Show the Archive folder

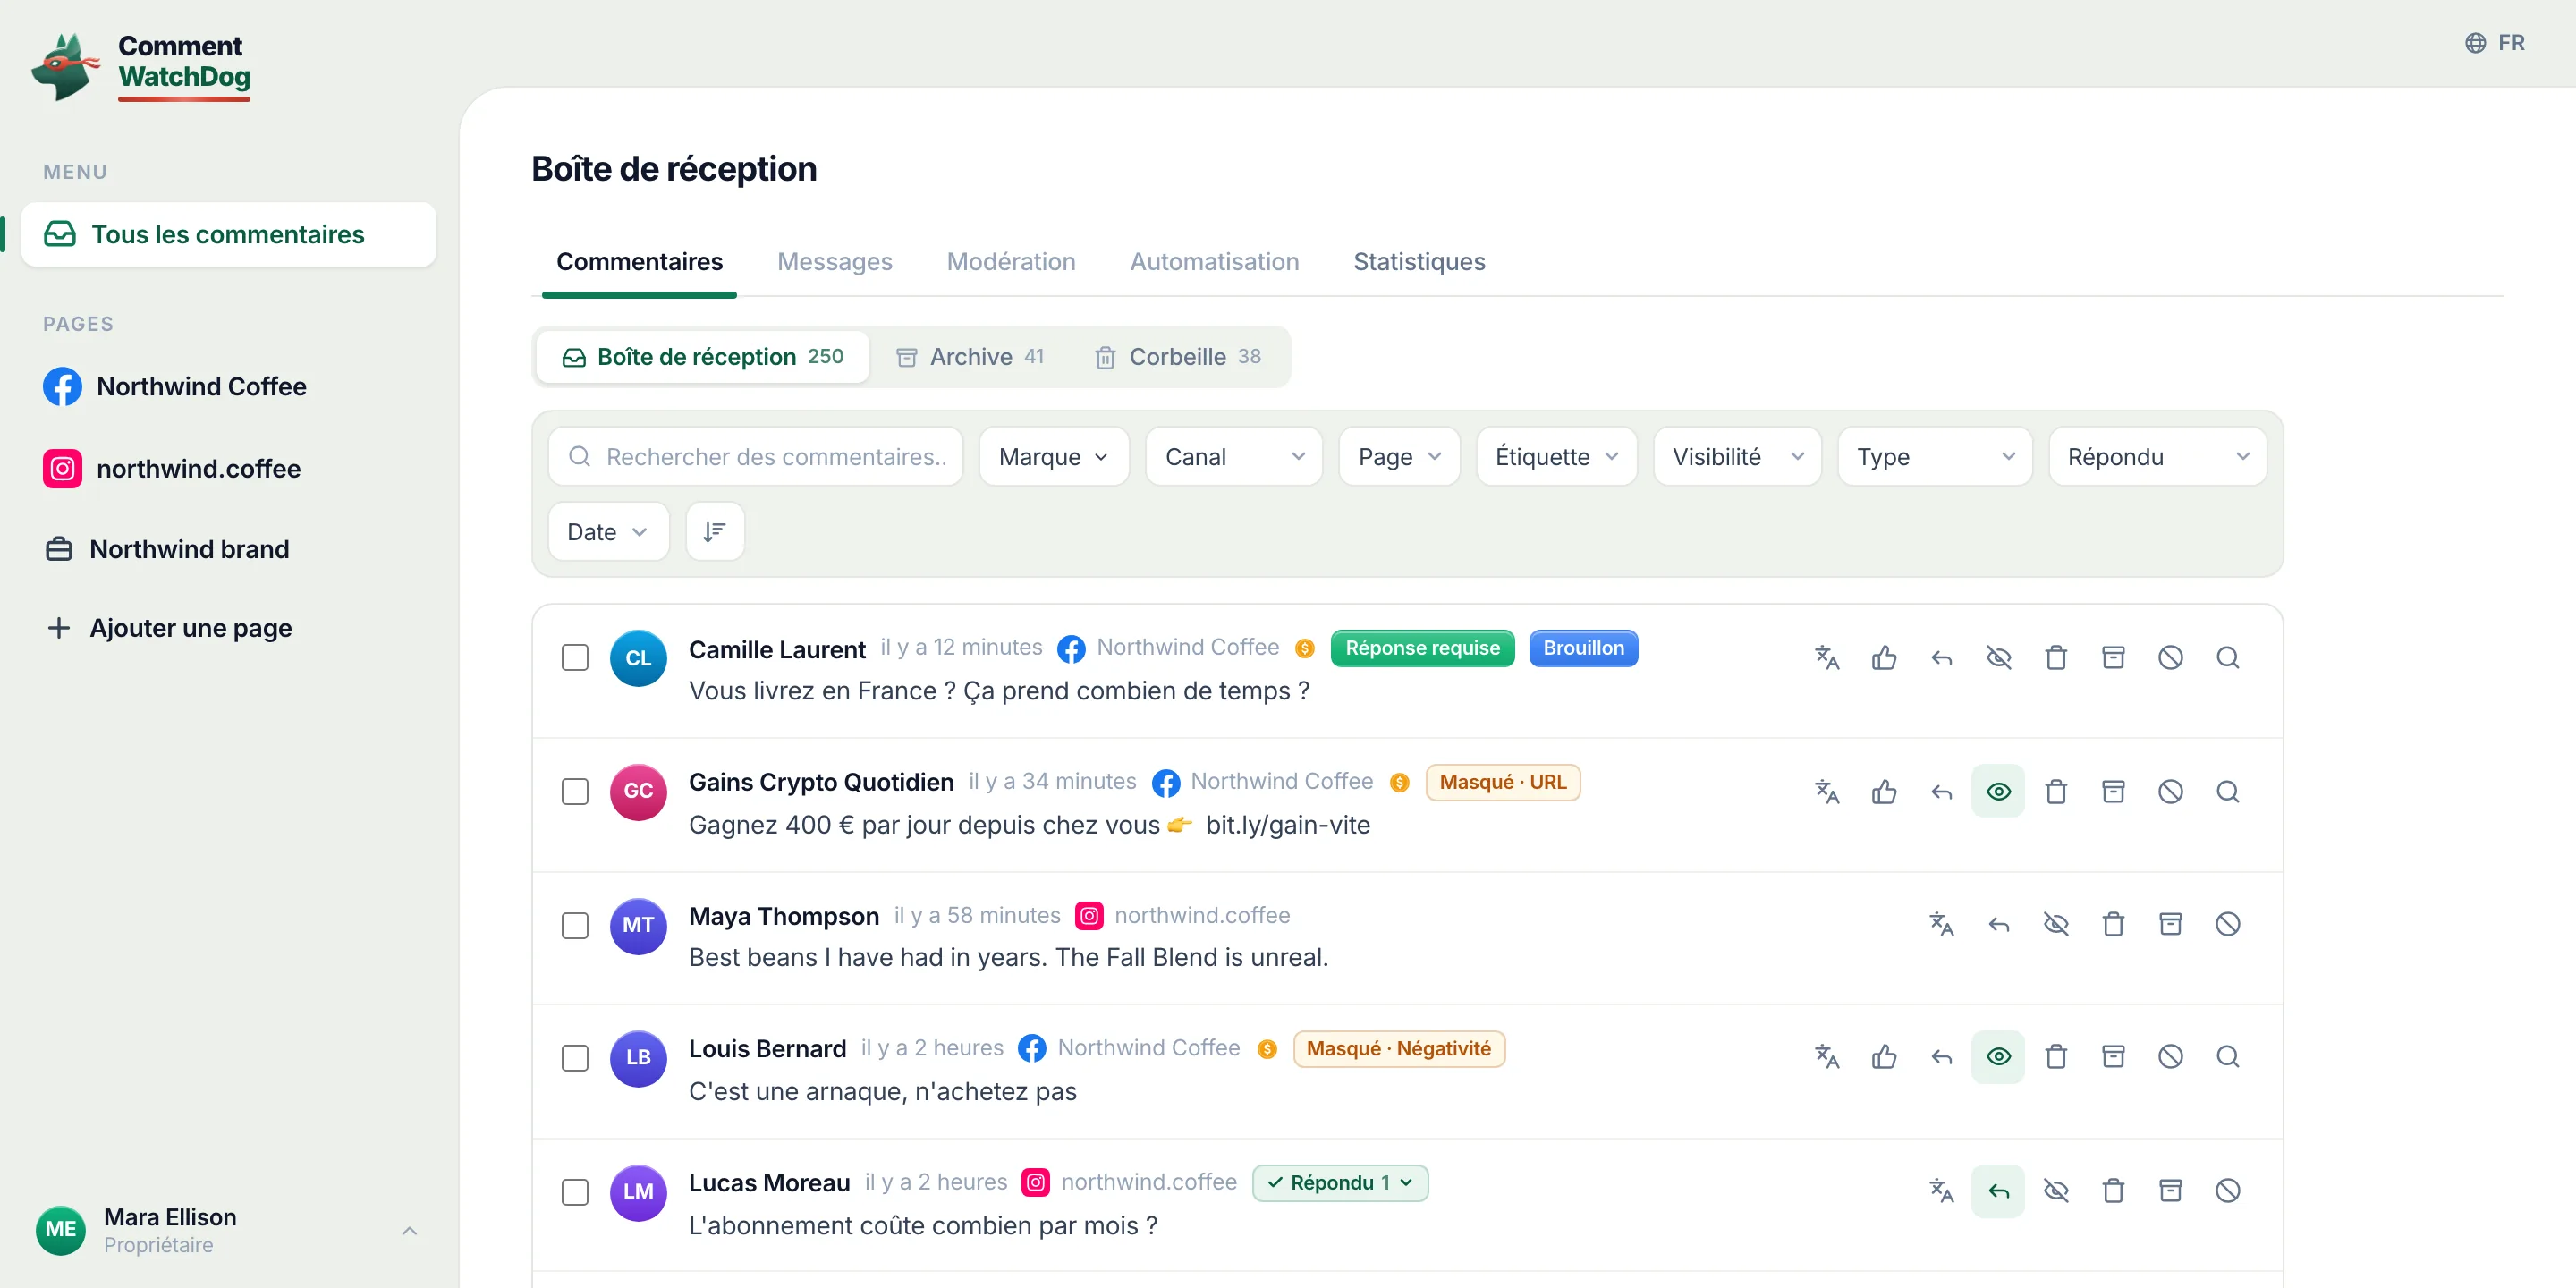click(x=969, y=356)
